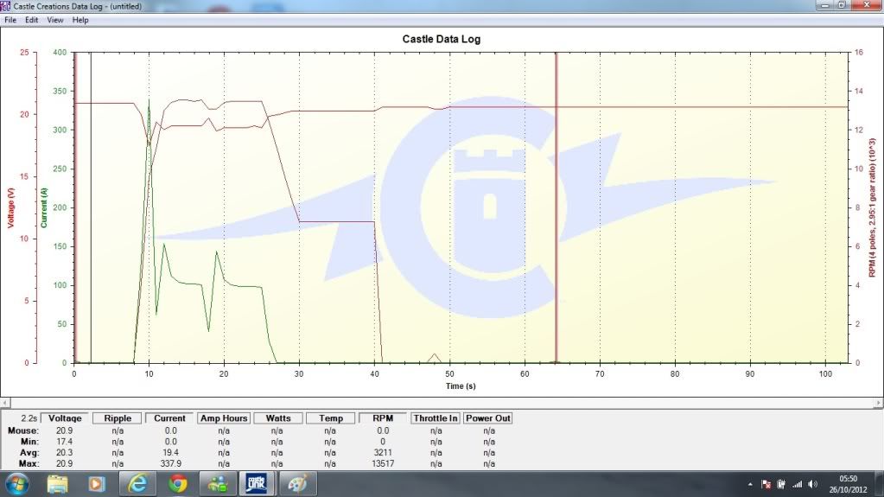Viewport: 884px width, 497px height.
Task: Open the Messenger taskbar icon
Action: [218, 484]
